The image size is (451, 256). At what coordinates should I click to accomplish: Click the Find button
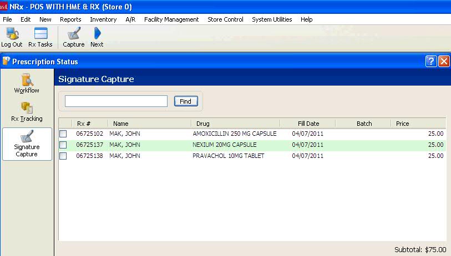(186, 101)
